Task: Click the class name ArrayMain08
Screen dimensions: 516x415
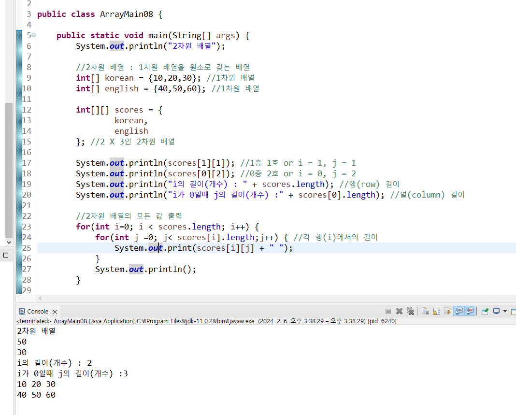Action: pos(127,14)
